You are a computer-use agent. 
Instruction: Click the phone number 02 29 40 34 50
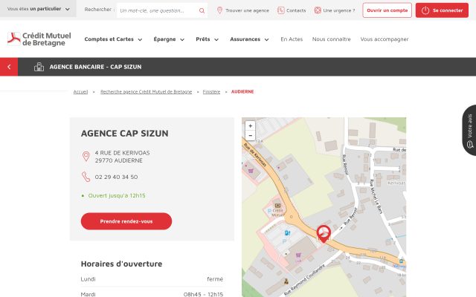[x=116, y=177]
